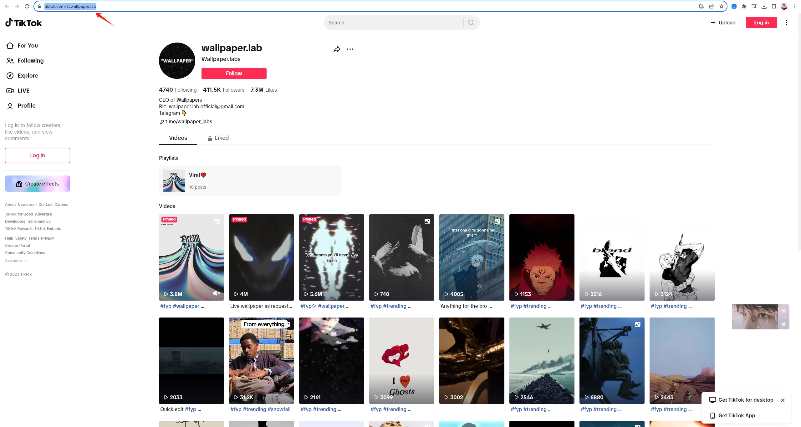The width and height of the screenshot is (801, 427).
Task: Click the upload icon button
Action: point(722,22)
